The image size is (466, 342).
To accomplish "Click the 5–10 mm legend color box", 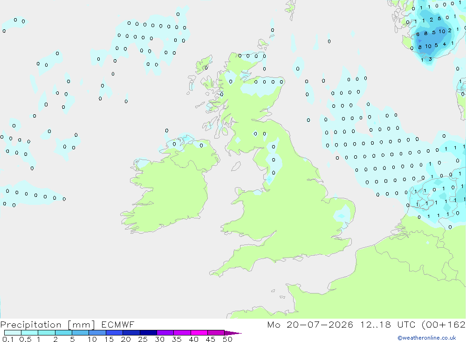I will [x=80, y=333].
